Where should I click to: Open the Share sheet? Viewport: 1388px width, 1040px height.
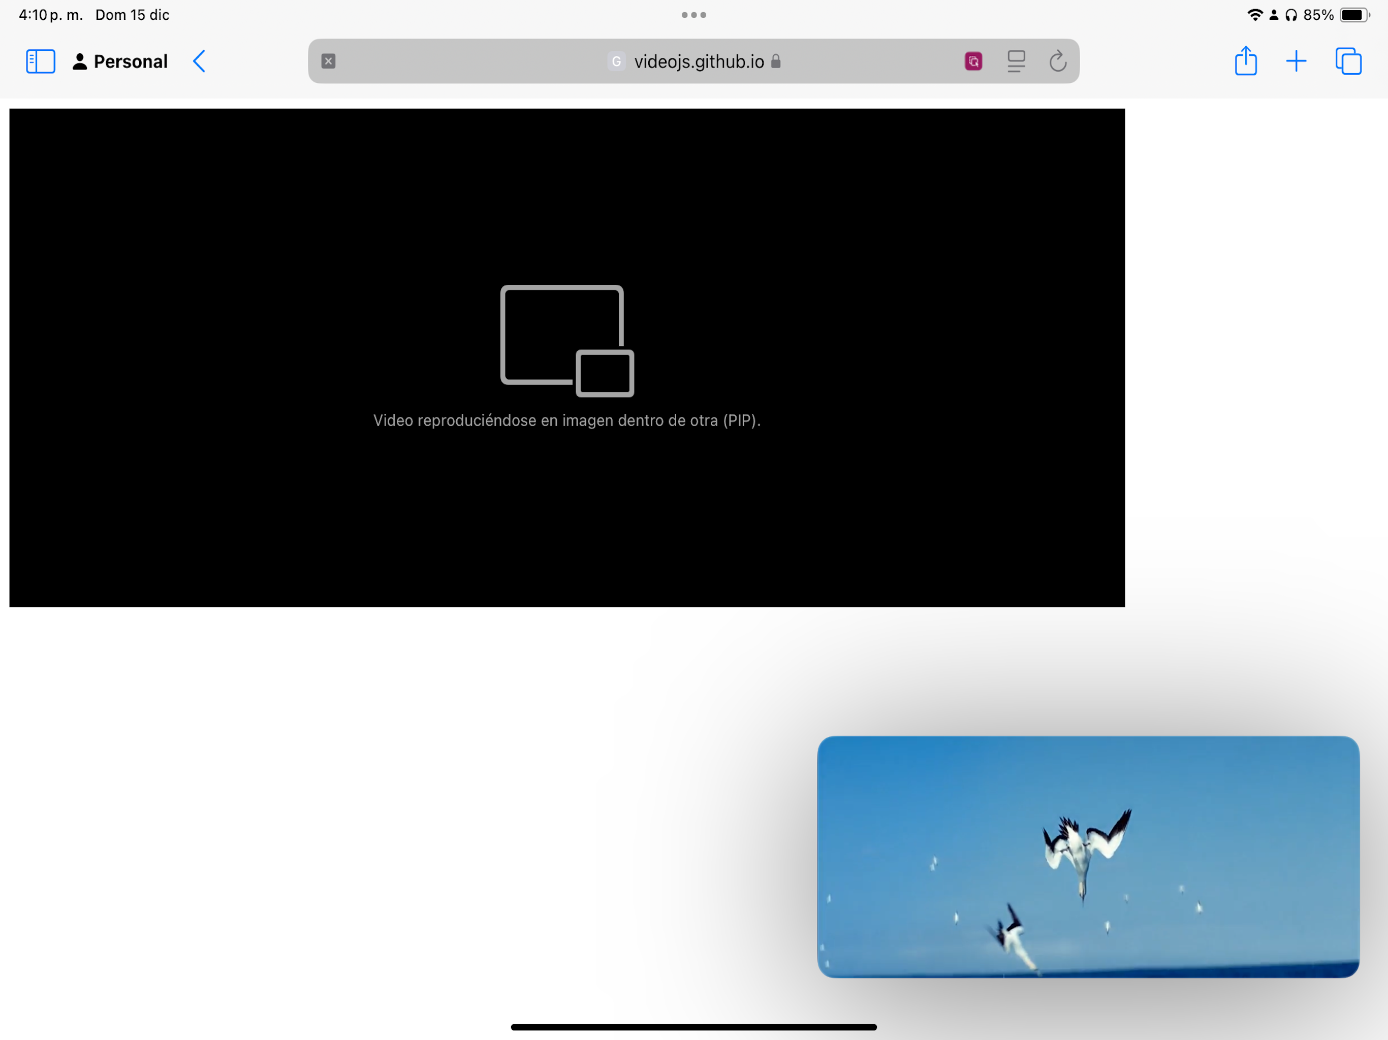[x=1246, y=61]
